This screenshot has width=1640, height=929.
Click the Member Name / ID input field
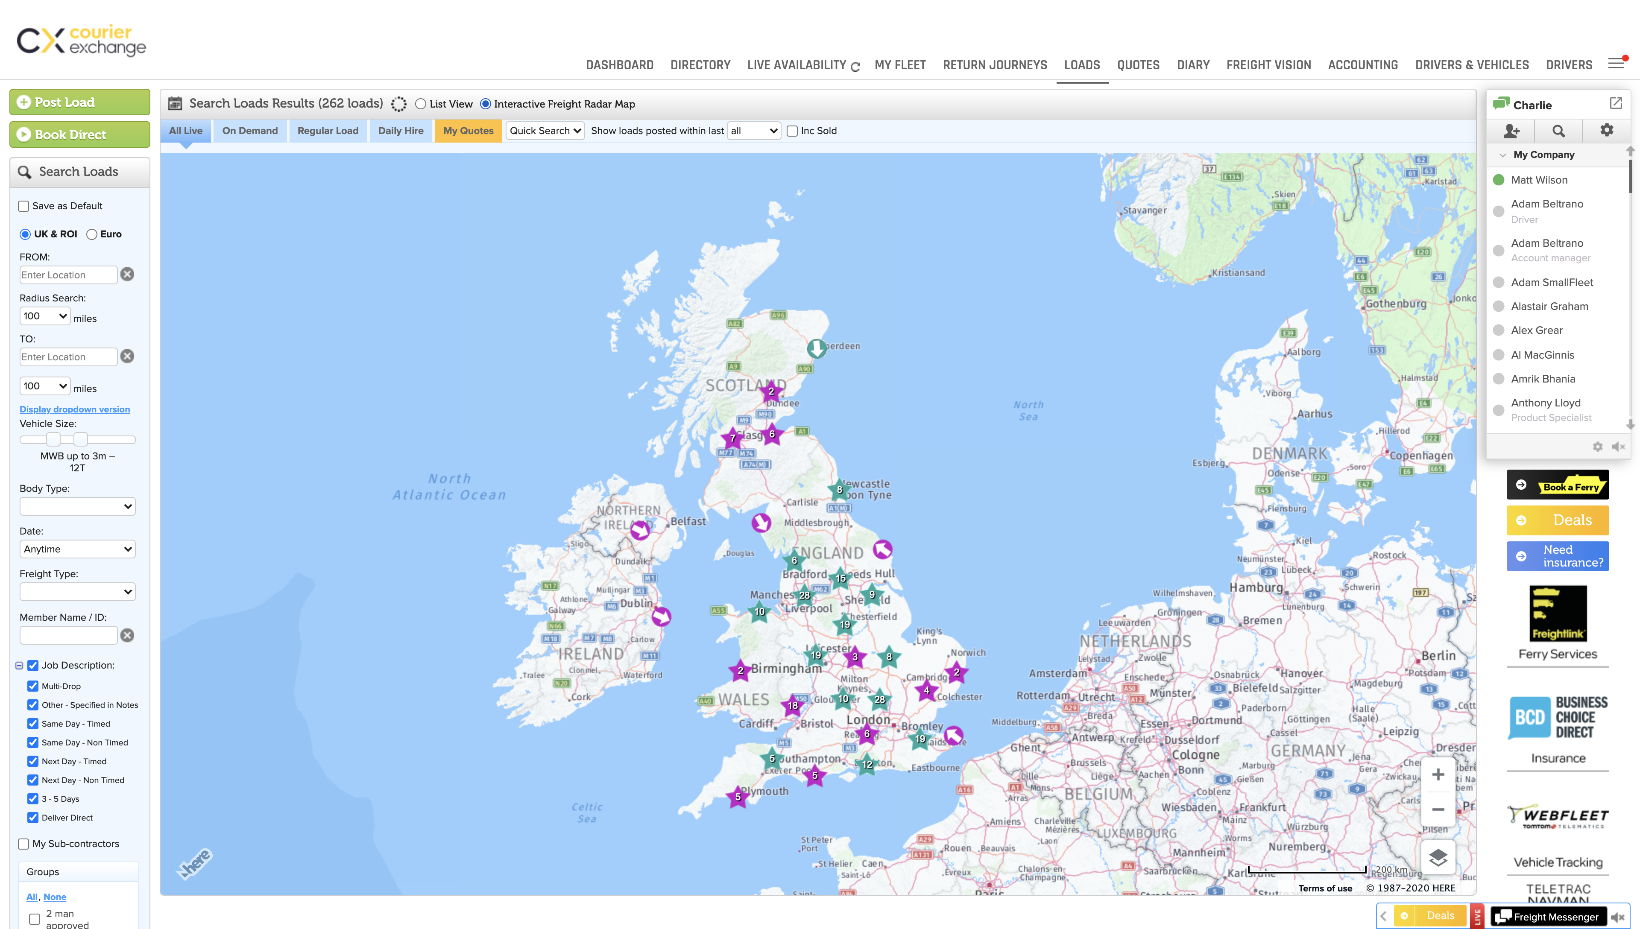67,635
